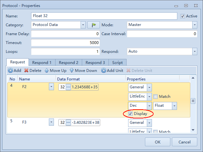Click the bit-size stepper in row F2

click(68, 87)
